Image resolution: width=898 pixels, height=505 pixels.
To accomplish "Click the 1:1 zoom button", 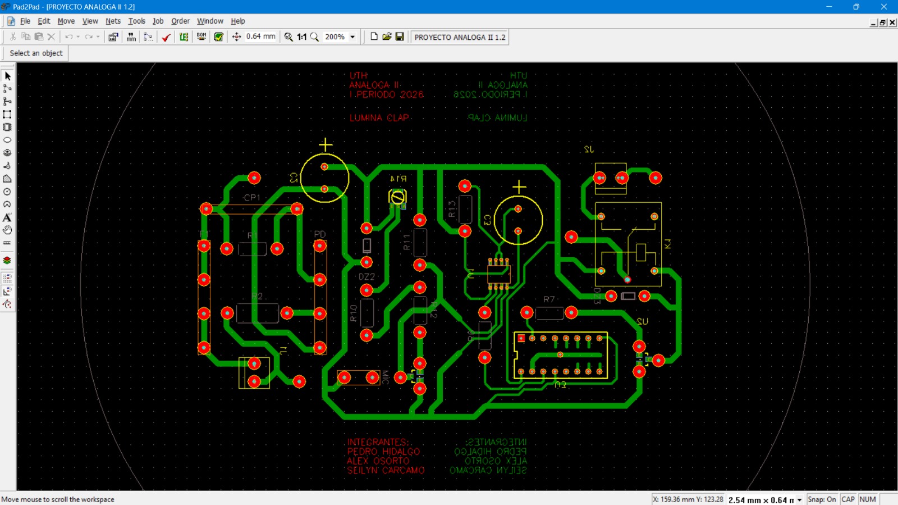I will (x=302, y=37).
